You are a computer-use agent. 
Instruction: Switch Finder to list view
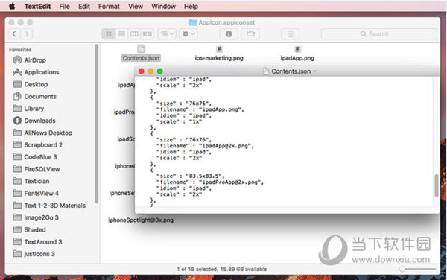[x=121, y=34]
